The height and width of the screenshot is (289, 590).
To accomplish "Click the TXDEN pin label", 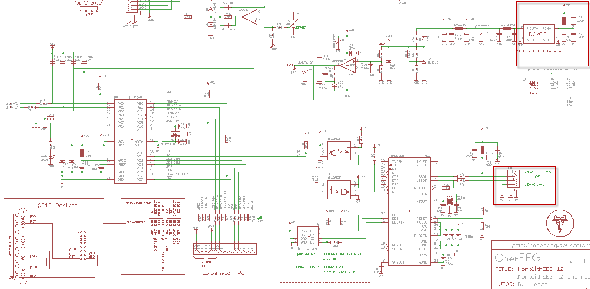I will 397,161.
